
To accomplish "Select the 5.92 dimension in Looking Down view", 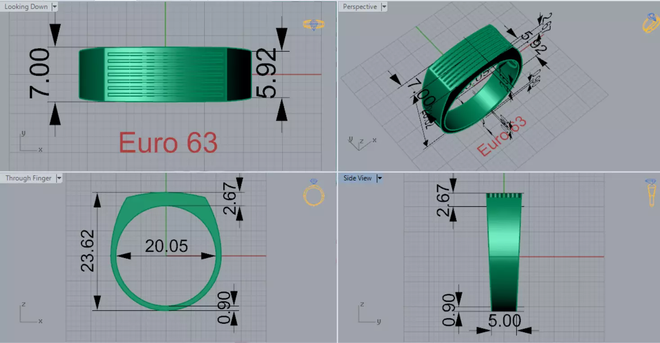I will (266, 73).
